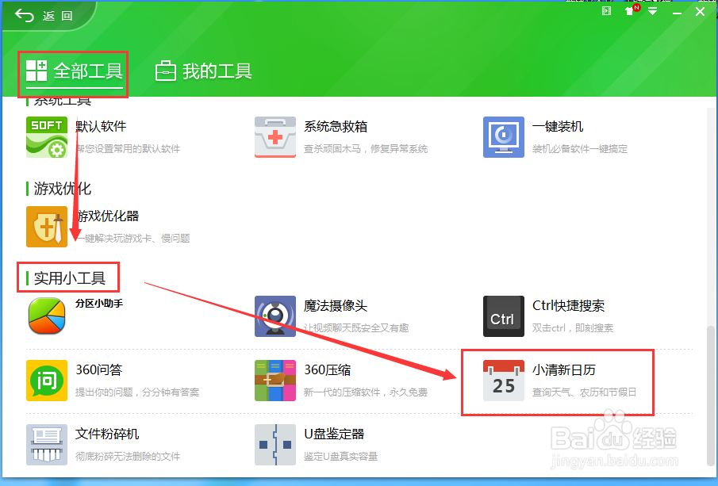
Task: Close the tools window
Action: pos(700,11)
